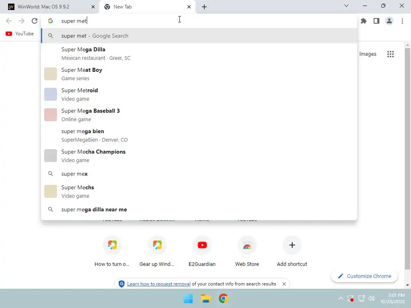
Task: Click the page vertical scrollbar
Action: pos(407,158)
